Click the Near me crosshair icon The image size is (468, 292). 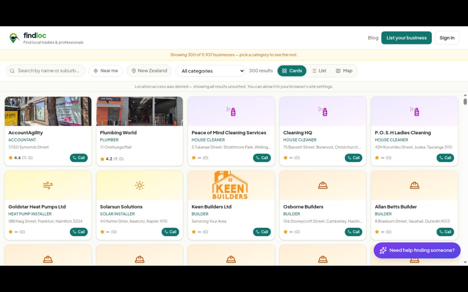pos(96,71)
